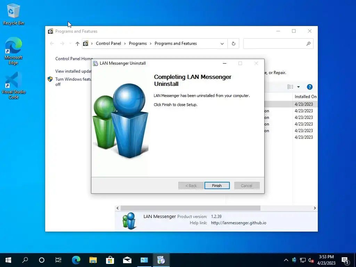Click the LAN Messenger Uninstall title icon
The height and width of the screenshot is (267, 356).
coord(95,63)
